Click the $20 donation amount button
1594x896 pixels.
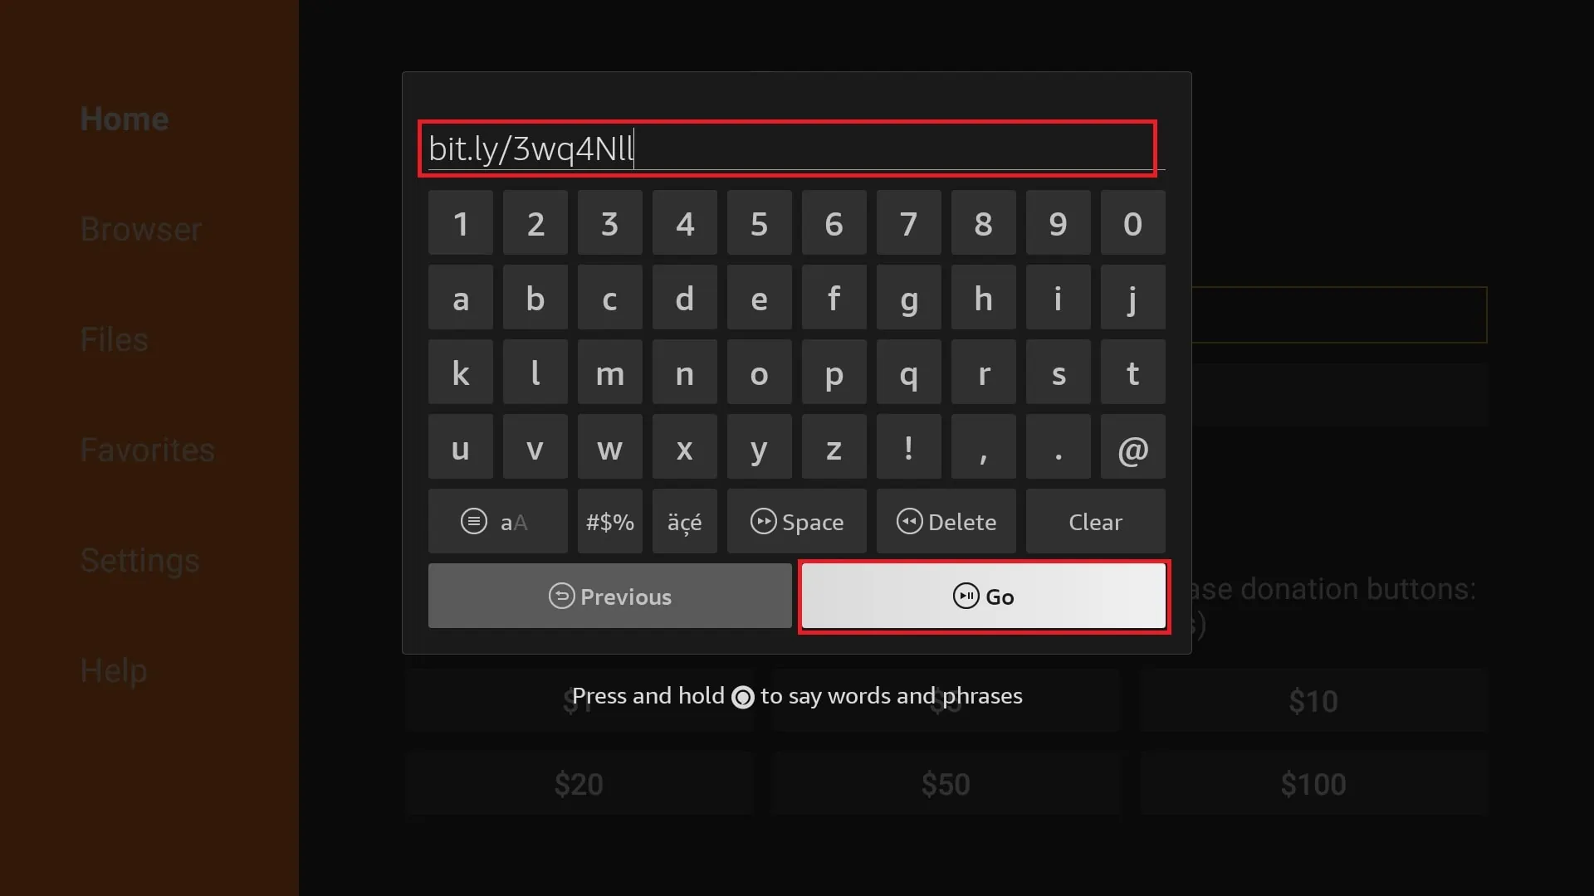[578, 783]
